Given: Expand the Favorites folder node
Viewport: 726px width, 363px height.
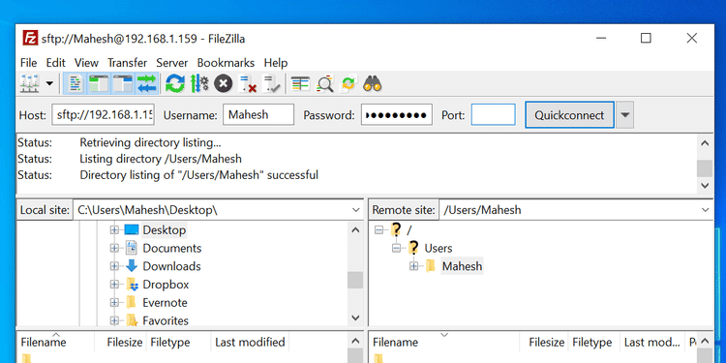Looking at the screenshot, I should click(114, 320).
